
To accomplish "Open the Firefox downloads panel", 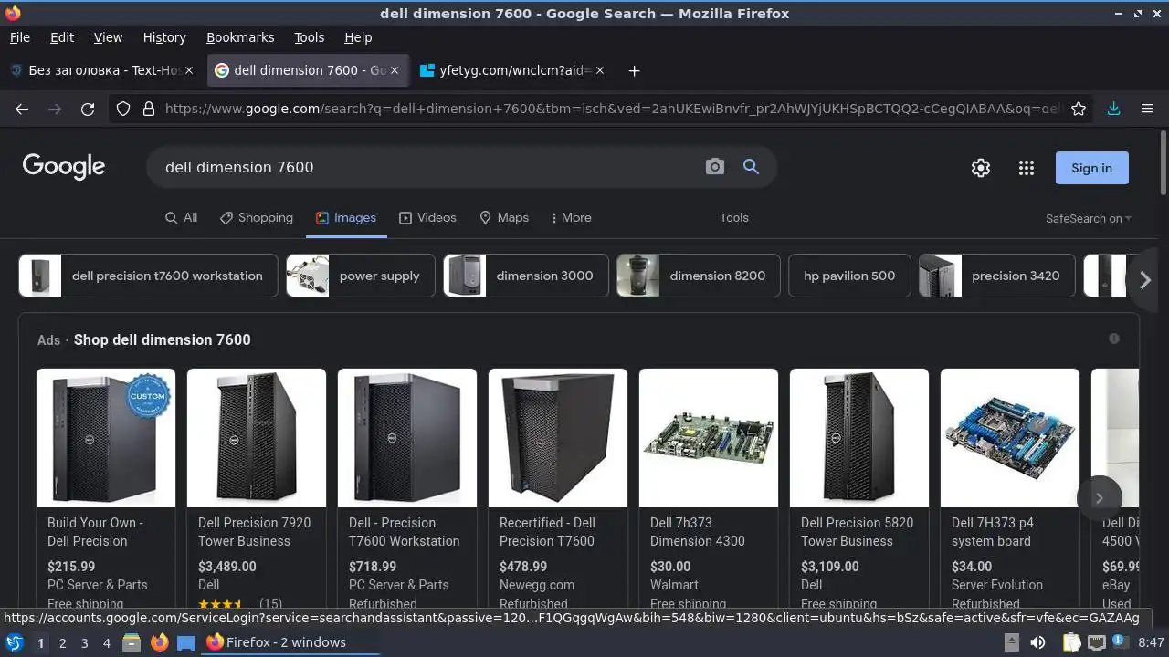I will coord(1113,109).
